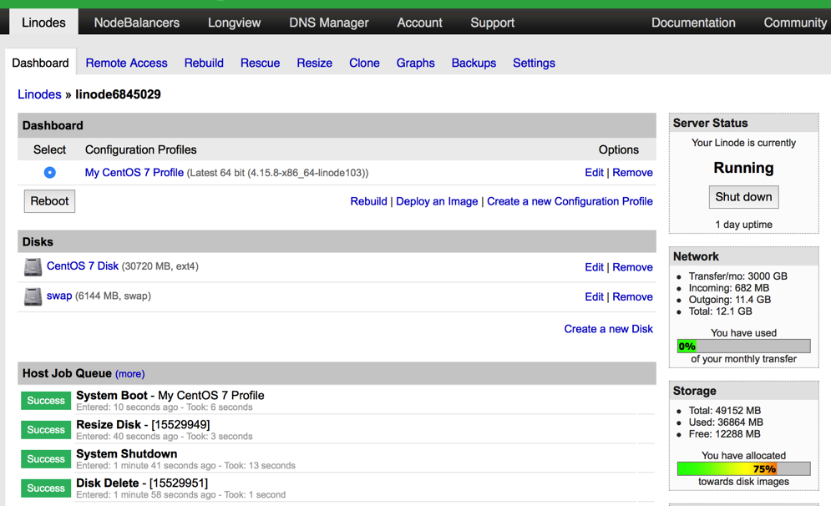The height and width of the screenshot is (506, 831).
Task: Click the 'Total: 12.1 GB' network entry
Action: [720, 311]
